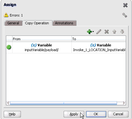Click the Cancel button
Viewport: 132px width, 119px height.
pyautogui.click(x=118, y=114)
